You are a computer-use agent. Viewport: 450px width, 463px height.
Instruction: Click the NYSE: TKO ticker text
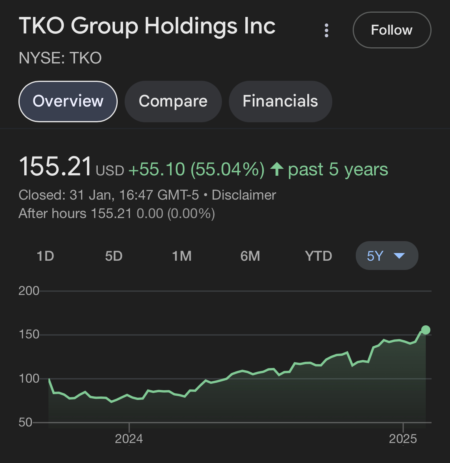[60, 58]
